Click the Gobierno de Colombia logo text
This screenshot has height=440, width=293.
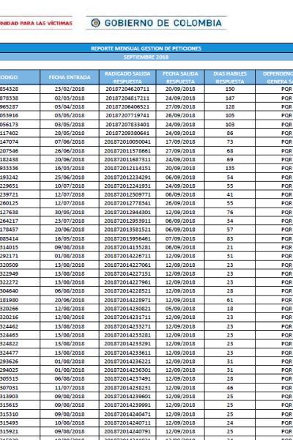(163, 23)
